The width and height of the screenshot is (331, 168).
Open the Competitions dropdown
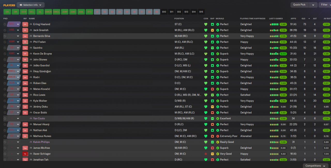click(x=315, y=166)
